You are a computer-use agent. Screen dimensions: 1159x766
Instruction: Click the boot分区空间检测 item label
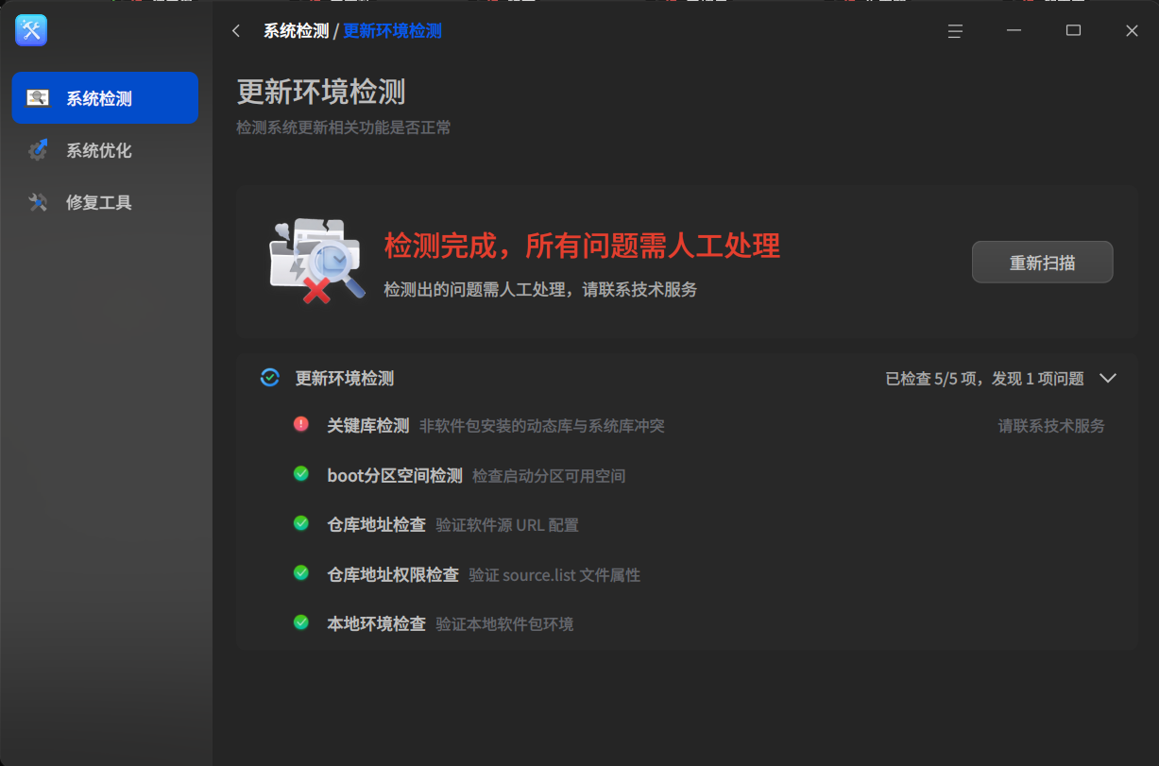point(395,476)
